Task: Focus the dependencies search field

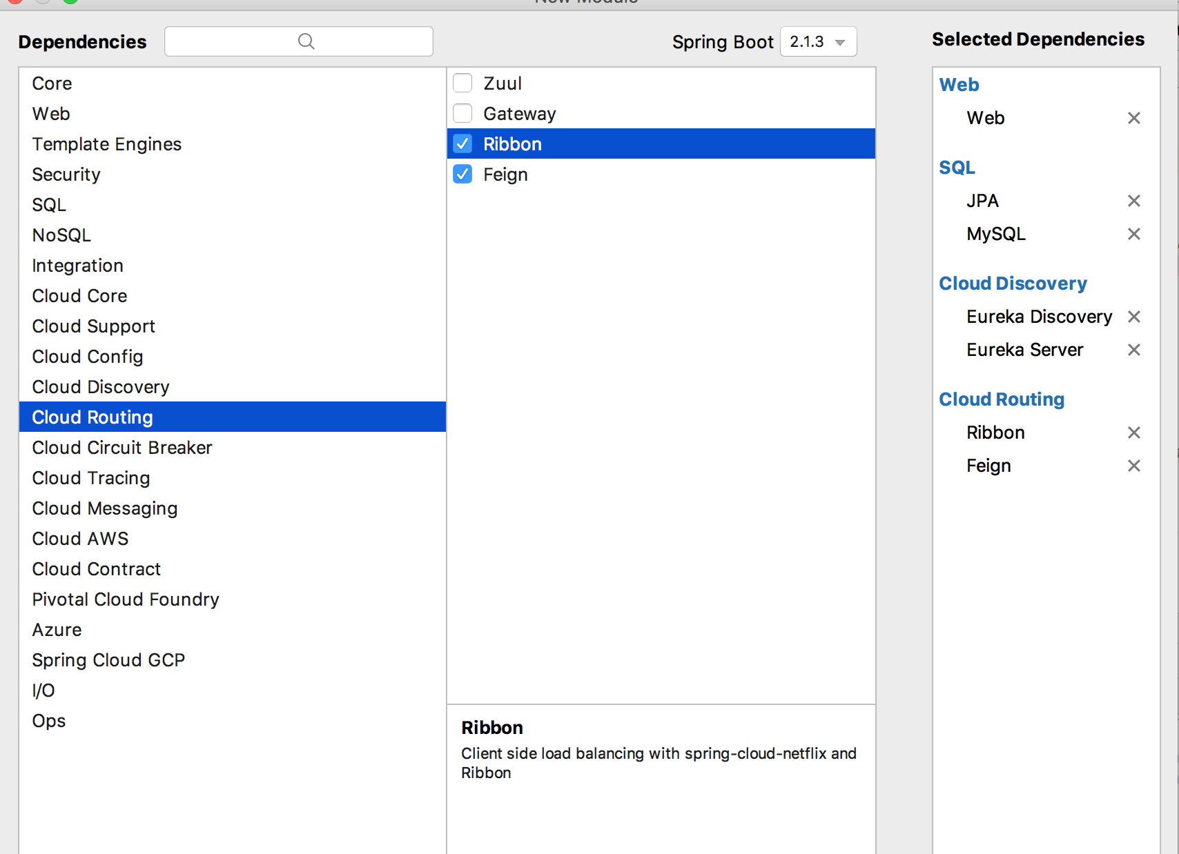Action: pos(299,41)
